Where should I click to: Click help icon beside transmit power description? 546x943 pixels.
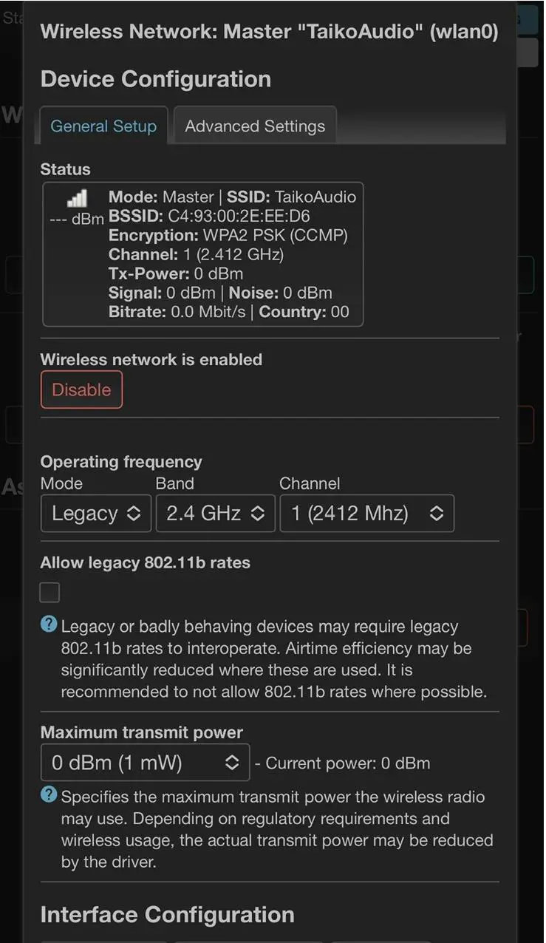coord(49,795)
